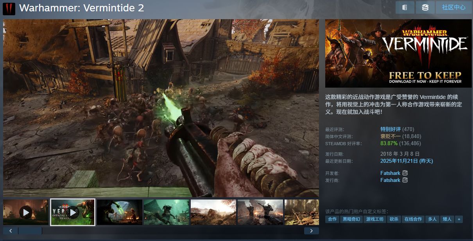Select the 合作 tag
The width and height of the screenshot is (473, 241).
click(x=332, y=219)
